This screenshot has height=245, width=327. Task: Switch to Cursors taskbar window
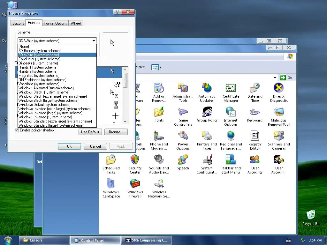pos(44,240)
